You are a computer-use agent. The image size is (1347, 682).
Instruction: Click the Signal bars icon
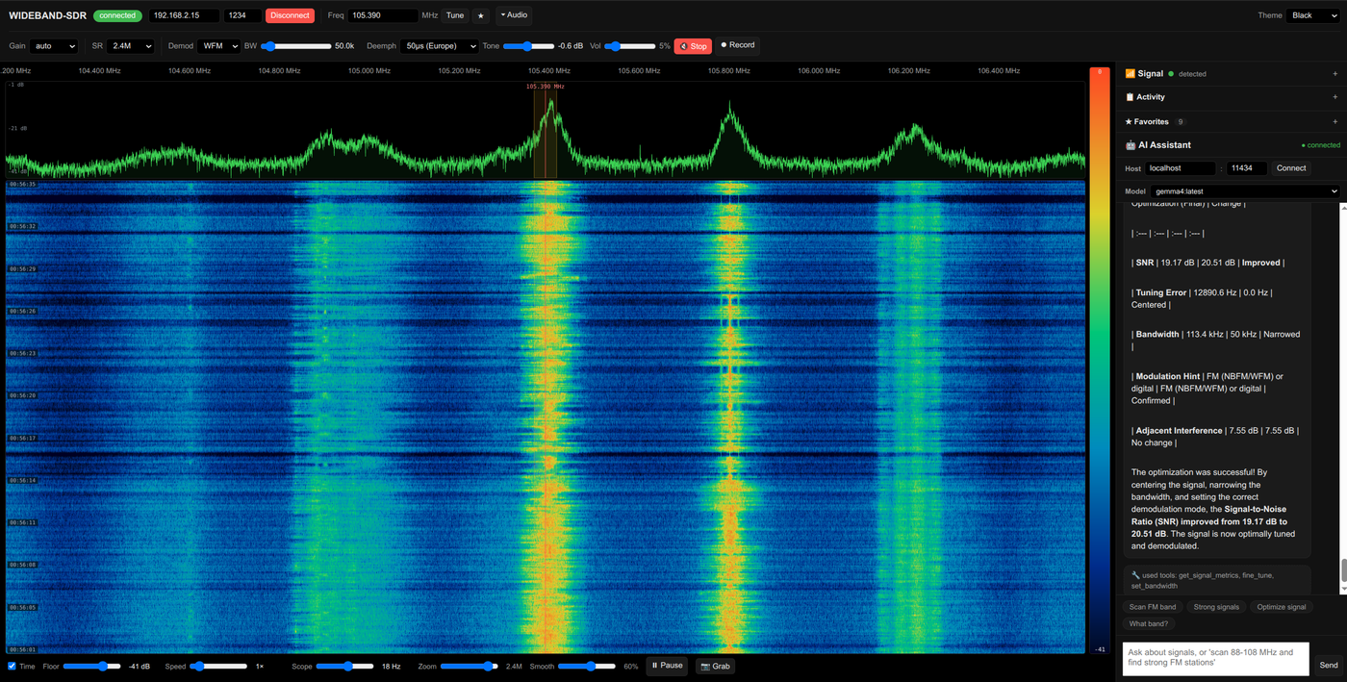(x=1130, y=73)
